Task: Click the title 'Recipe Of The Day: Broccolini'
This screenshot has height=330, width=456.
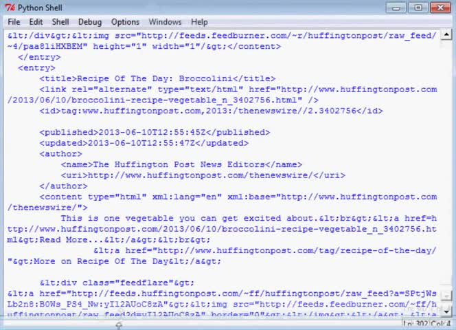Action: (155, 78)
